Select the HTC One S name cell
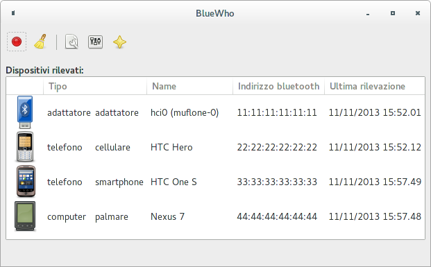This screenshot has height=267, width=431. (x=174, y=182)
